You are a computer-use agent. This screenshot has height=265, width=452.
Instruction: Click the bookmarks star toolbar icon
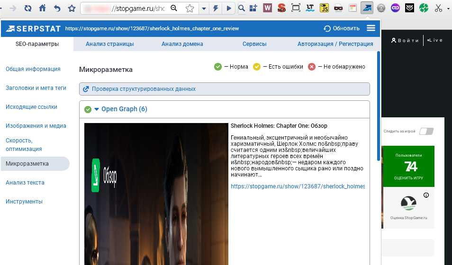click(72, 9)
